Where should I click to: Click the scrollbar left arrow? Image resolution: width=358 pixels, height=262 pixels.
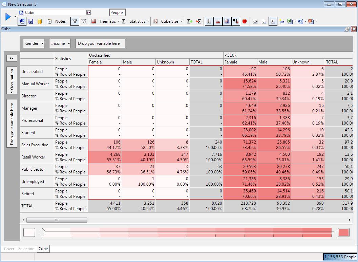23,220
